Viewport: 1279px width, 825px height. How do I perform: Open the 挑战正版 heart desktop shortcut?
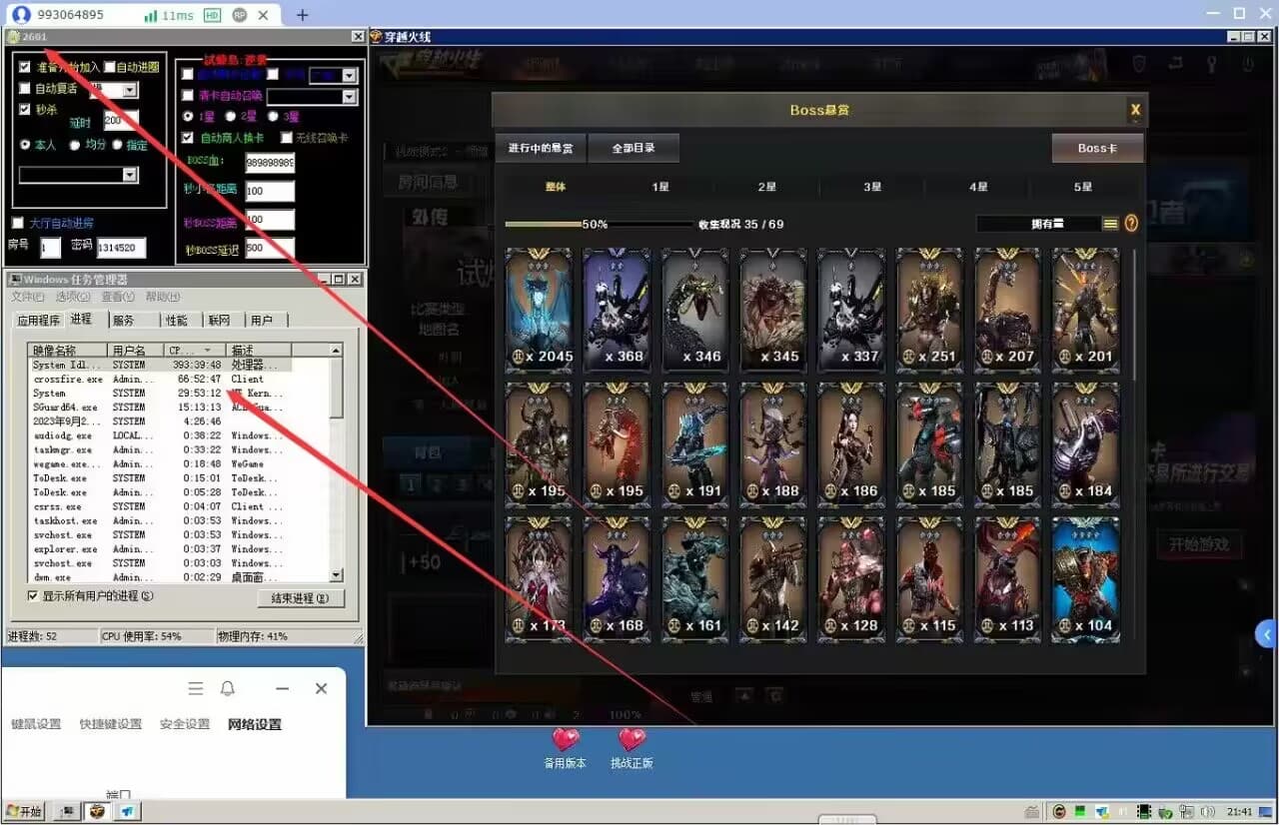point(632,747)
